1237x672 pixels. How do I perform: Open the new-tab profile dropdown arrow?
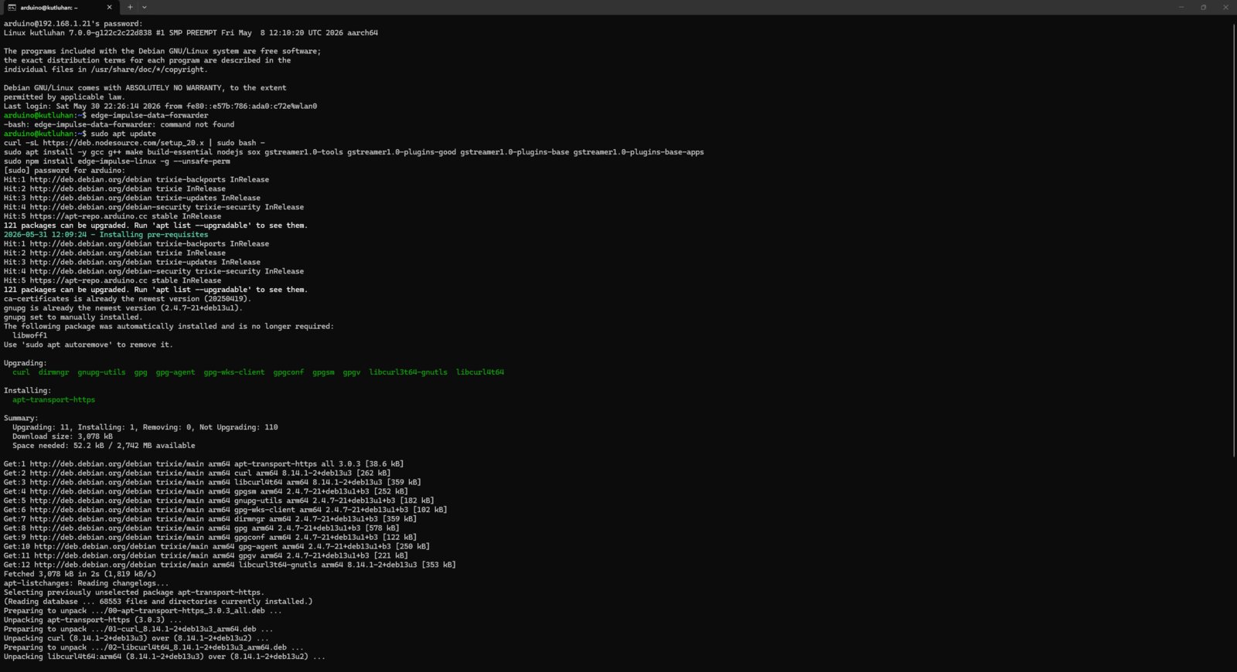(x=144, y=7)
